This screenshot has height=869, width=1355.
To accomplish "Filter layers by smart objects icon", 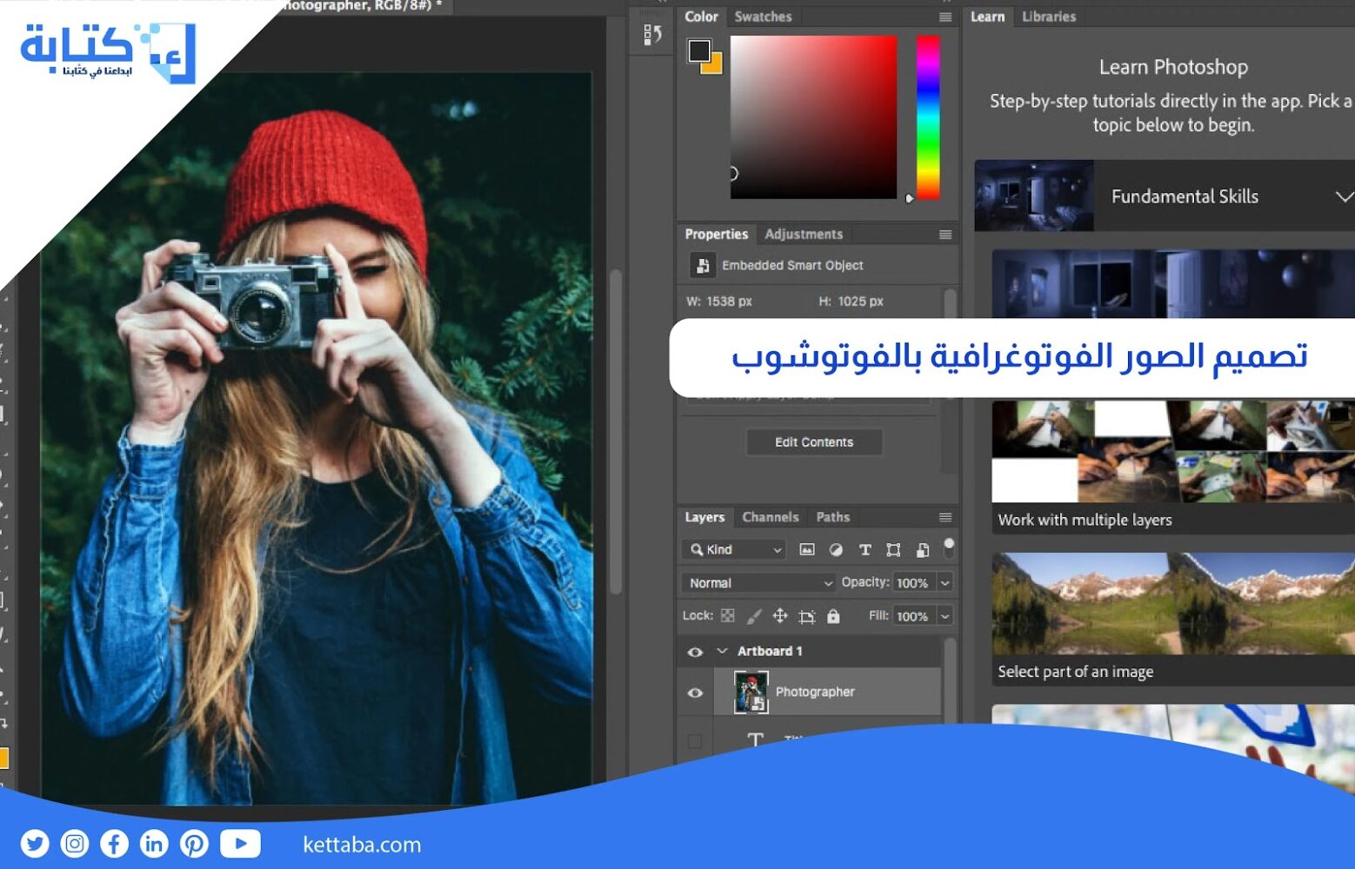I will tap(923, 549).
